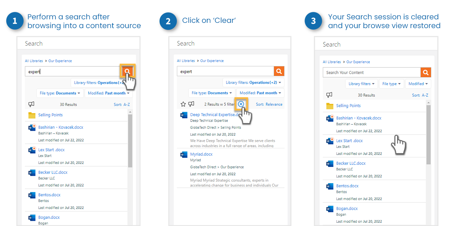Open the Library filters dropdown in panel 3

362,84
